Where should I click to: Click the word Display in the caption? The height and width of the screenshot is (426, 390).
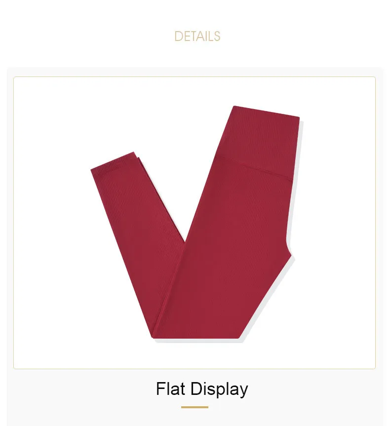(x=219, y=389)
